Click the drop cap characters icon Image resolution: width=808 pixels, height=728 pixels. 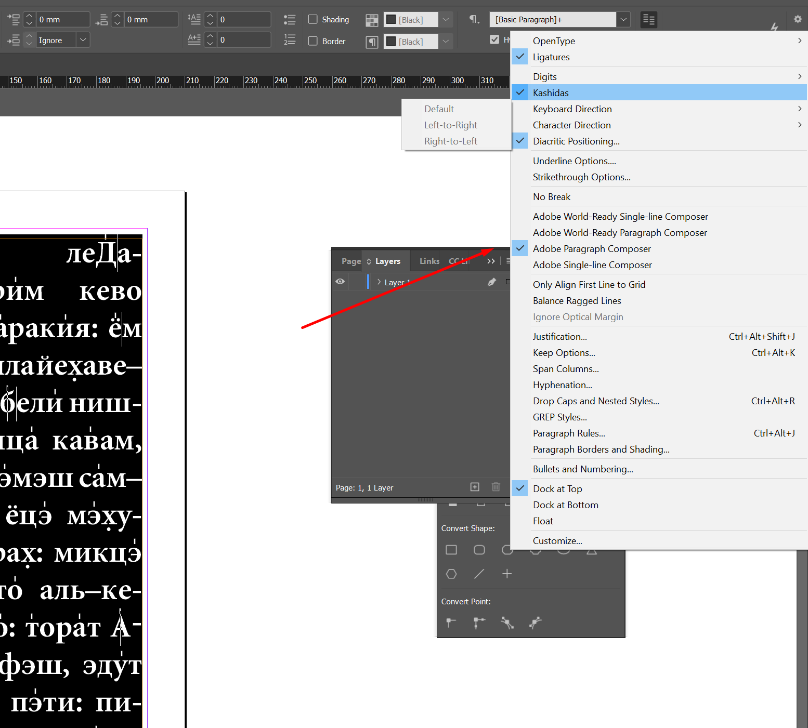coord(194,39)
